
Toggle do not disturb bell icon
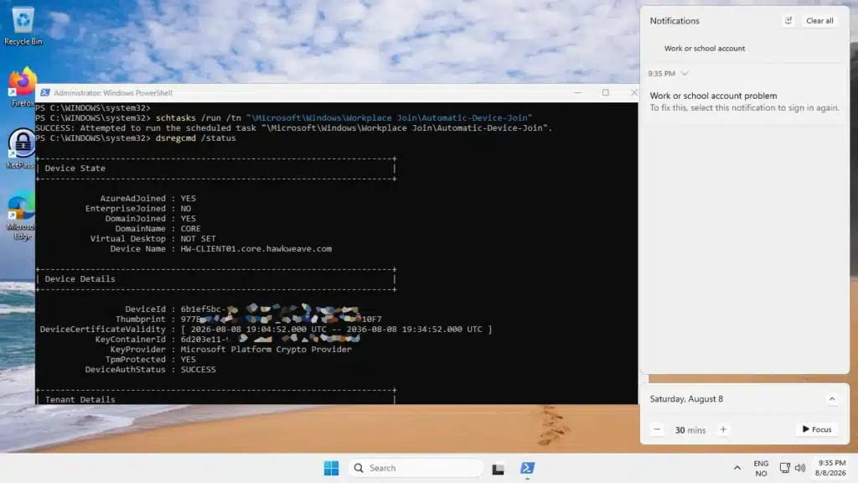tap(788, 21)
